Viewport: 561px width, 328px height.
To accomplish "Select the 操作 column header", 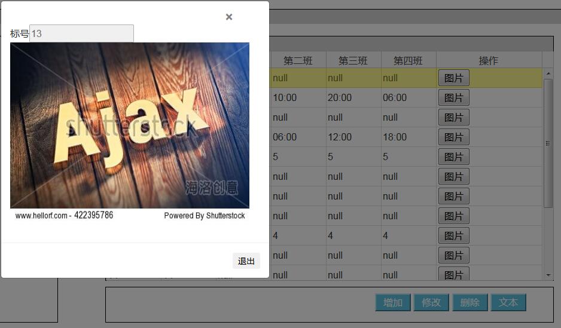I will coord(489,60).
